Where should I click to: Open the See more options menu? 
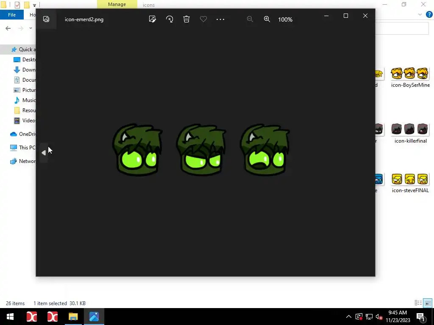(x=220, y=19)
